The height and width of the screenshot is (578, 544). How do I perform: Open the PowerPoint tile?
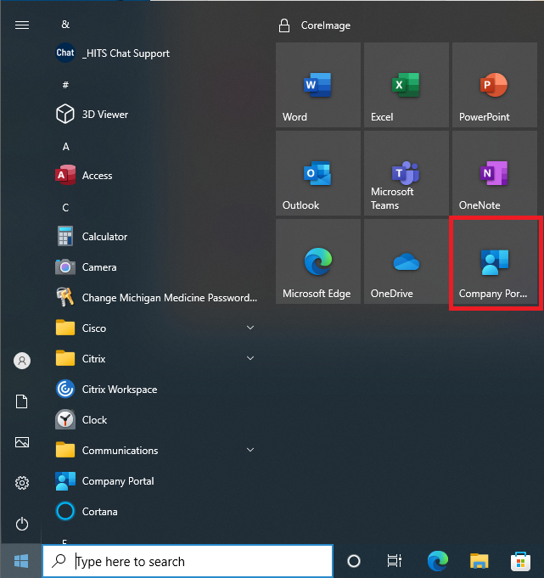click(x=495, y=85)
